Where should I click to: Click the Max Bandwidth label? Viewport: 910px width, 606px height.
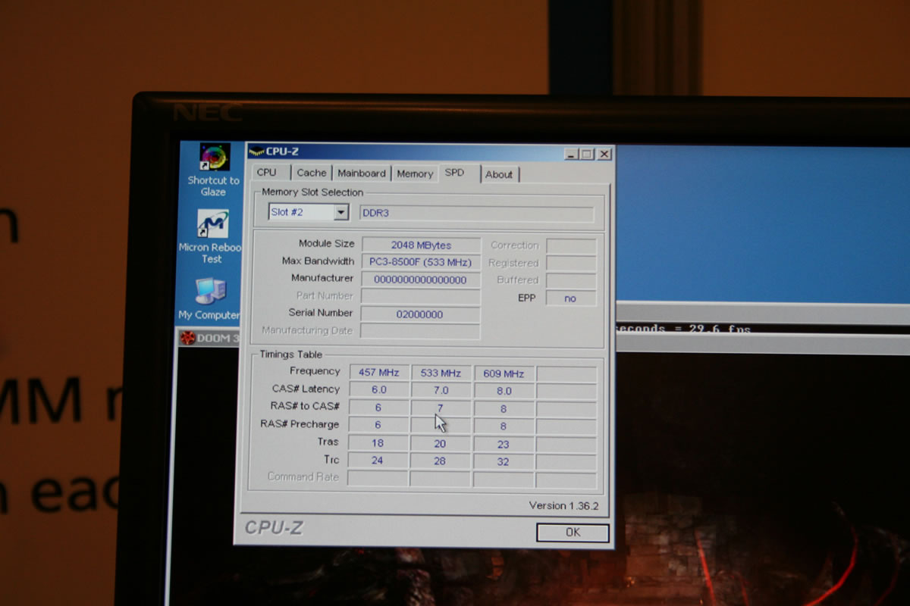point(318,261)
